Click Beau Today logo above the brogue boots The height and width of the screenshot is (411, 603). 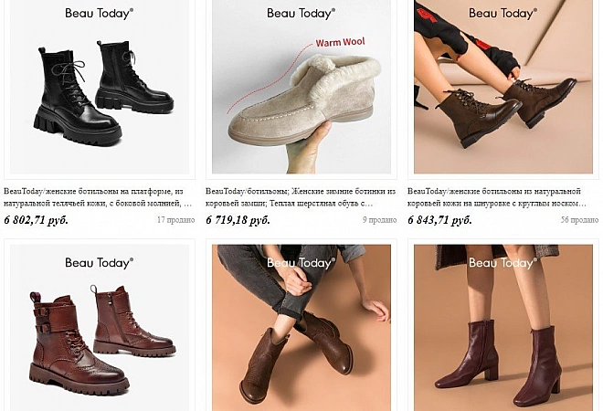click(100, 263)
